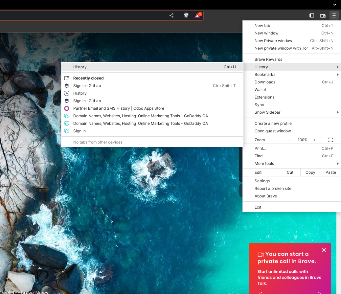Click Scroll for Brave News text
Viewport: 341px width, 294px height.
click(24, 292)
